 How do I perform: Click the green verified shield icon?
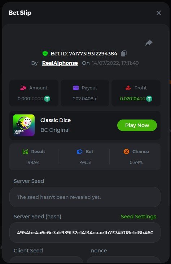45,54
